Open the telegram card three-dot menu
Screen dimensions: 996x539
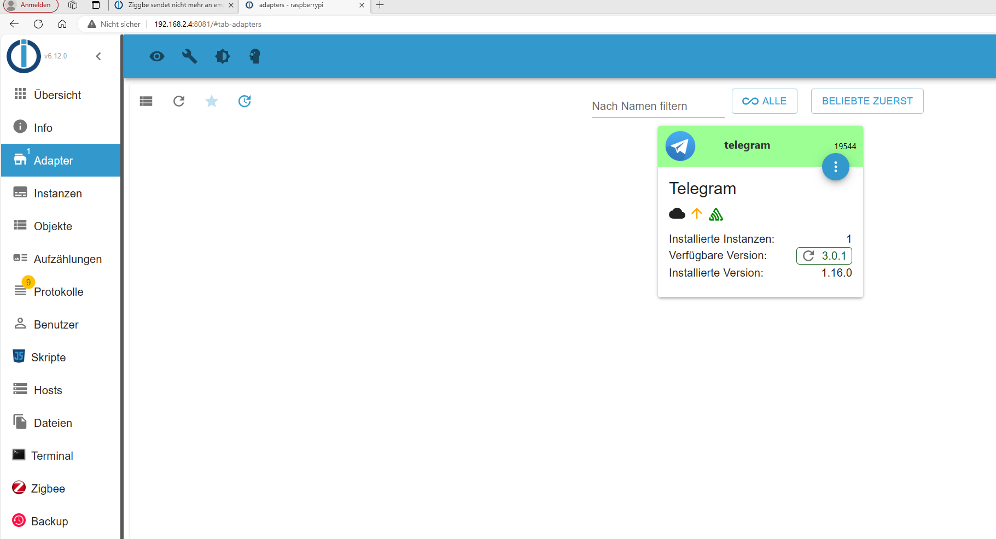click(836, 167)
